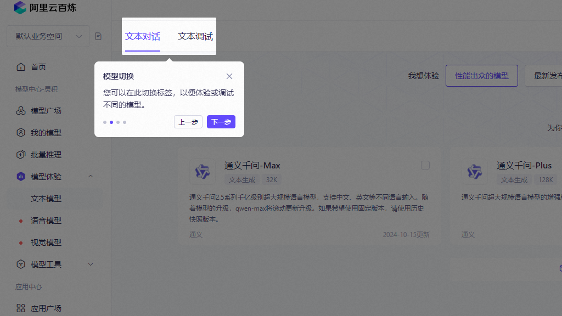Click the 32K tag on 通义千问-Max

click(271, 180)
